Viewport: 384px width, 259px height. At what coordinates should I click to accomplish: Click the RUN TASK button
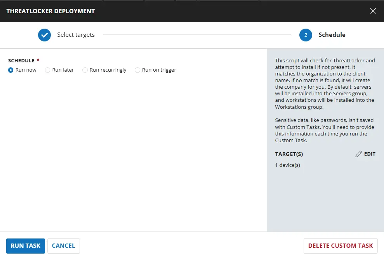point(26,246)
